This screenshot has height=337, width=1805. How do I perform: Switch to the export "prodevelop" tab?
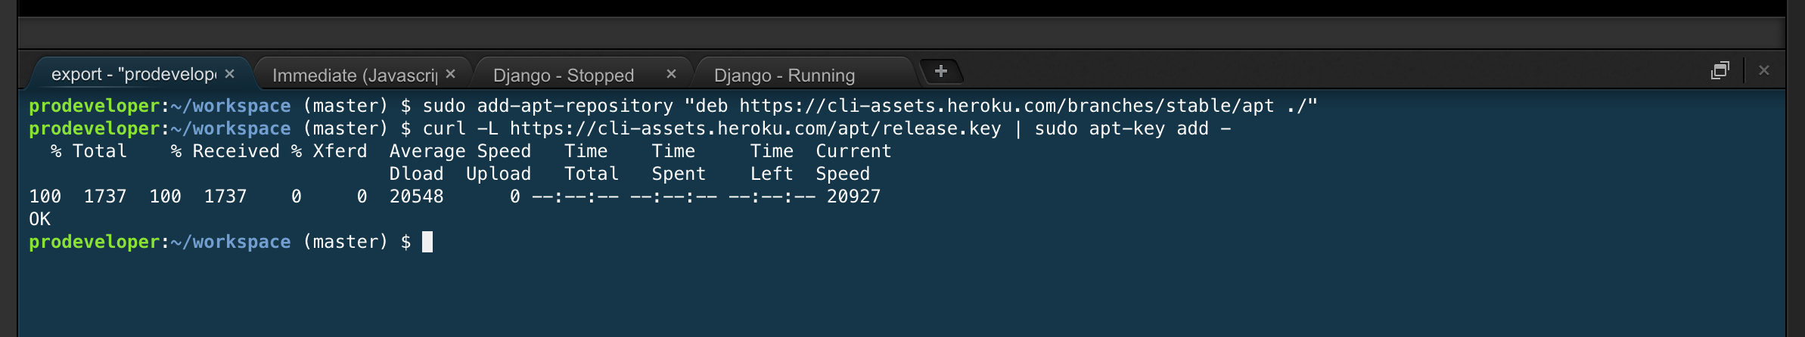click(x=134, y=74)
